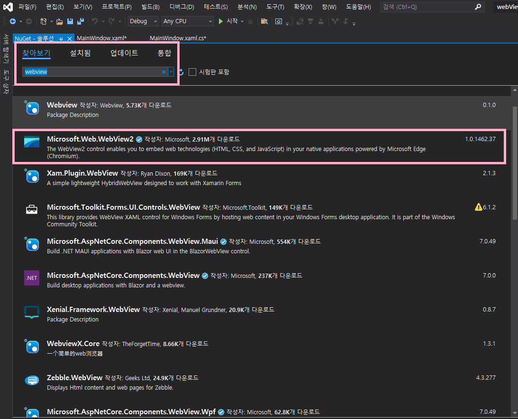Switch to the MainWindow.xaml.cs* tab
518x419 pixels.
[178, 38]
